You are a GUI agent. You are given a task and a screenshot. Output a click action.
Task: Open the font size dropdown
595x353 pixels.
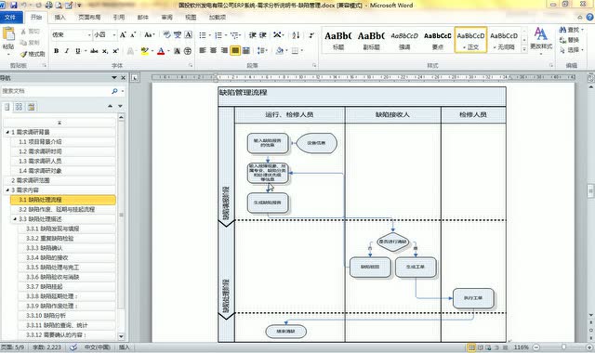coord(114,35)
